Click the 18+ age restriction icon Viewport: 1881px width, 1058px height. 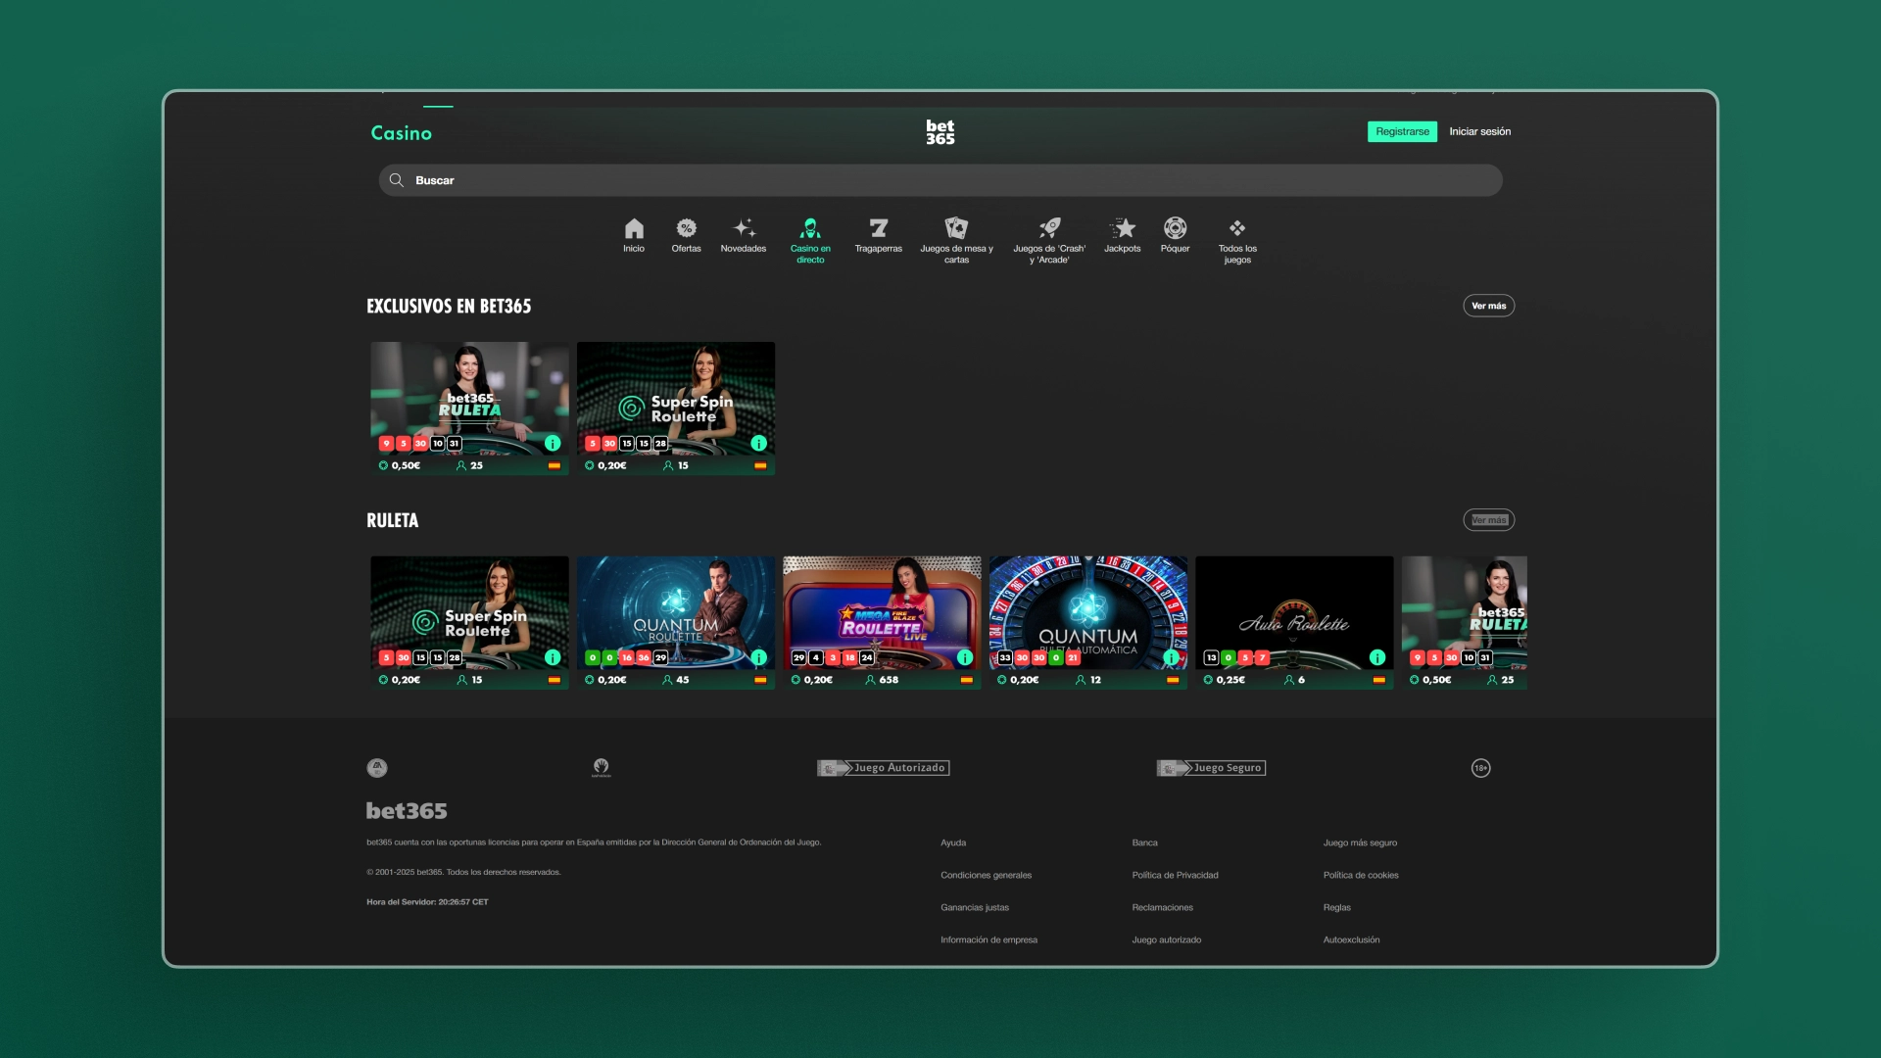(x=1481, y=768)
